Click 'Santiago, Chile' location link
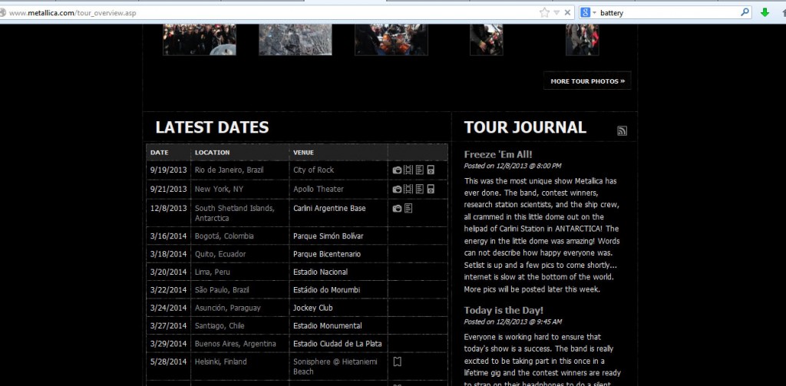Image resolution: width=786 pixels, height=386 pixels. tap(220, 326)
